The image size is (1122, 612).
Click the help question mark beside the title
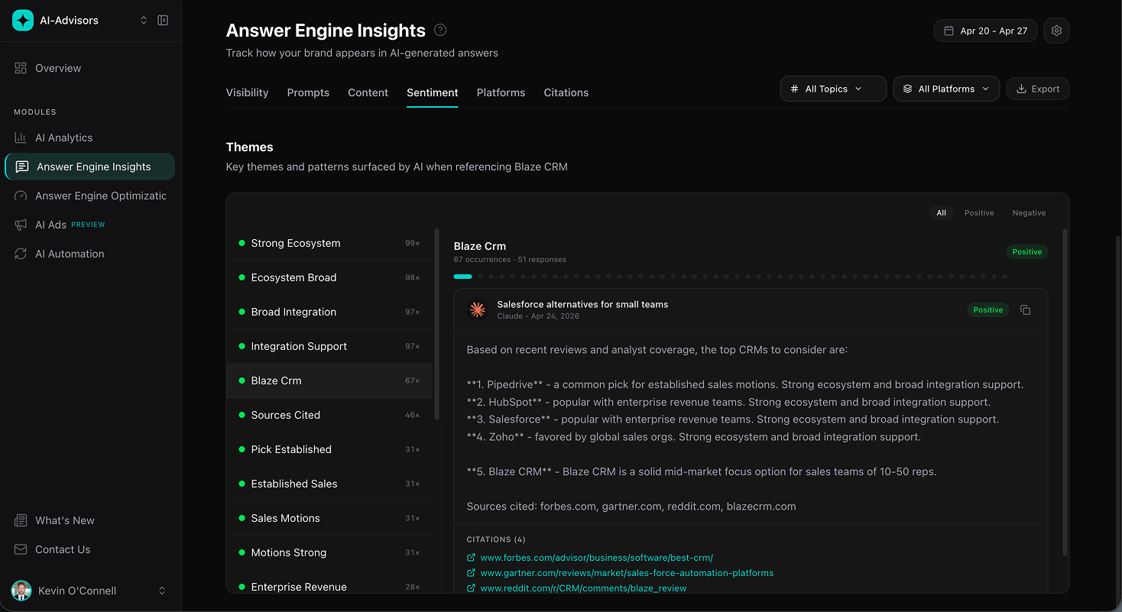440,30
